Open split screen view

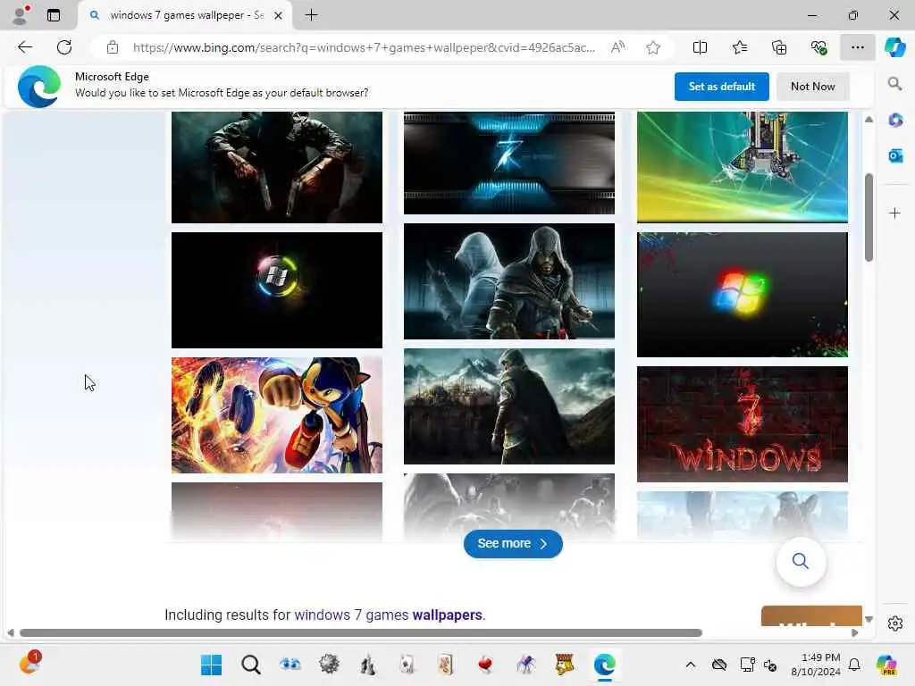[700, 47]
